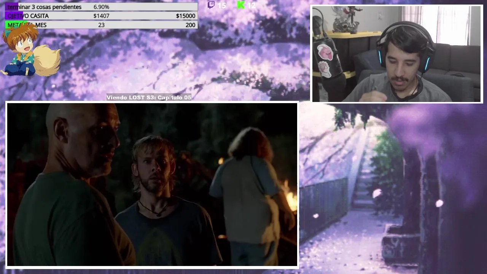Image resolution: width=487 pixels, height=274 pixels.
Task: Click the LOST episode video frame
Action: [152, 185]
